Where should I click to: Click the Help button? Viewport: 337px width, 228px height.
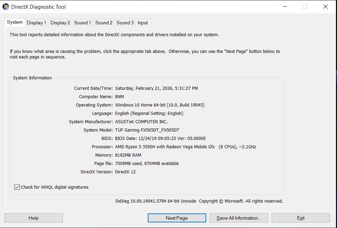click(x=33, y=218)
